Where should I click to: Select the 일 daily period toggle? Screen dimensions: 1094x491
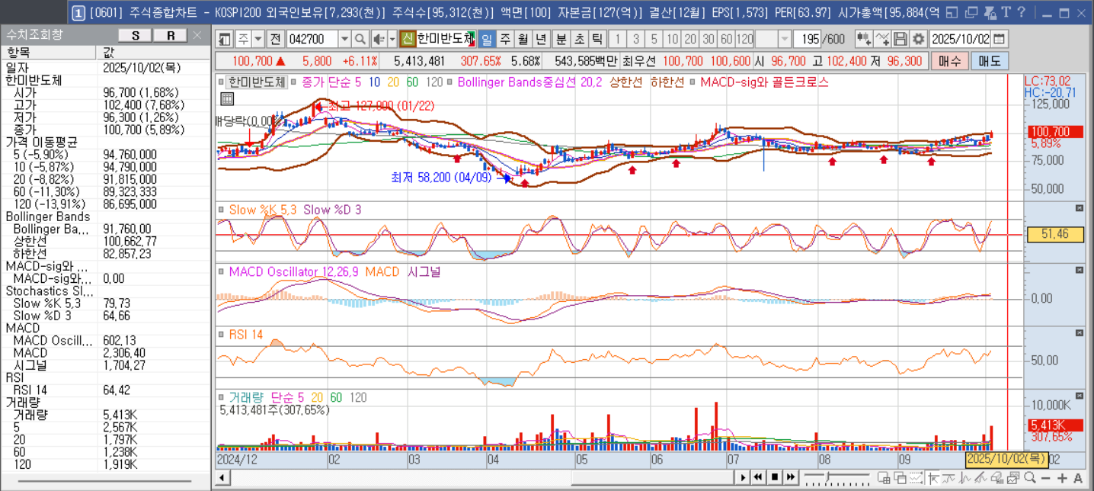click(487, 40)
